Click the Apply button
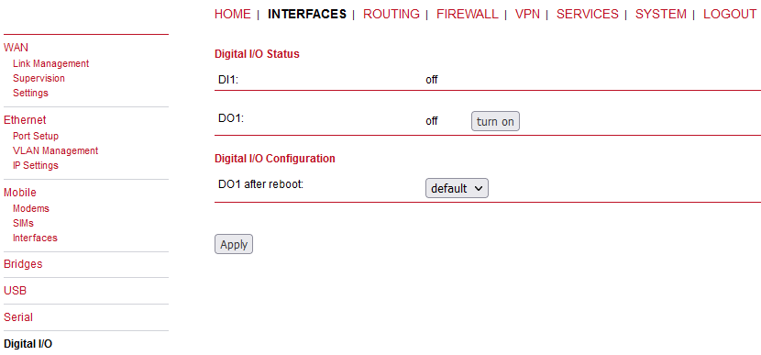This screenshot has height=355, width=761. click(x=234, y=244)
